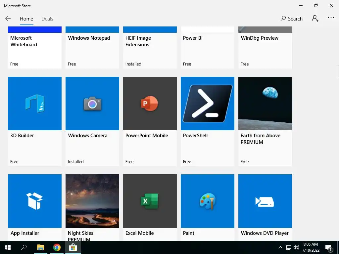Click the App Installer name text

pyautogui.click(x=25, y=233)
